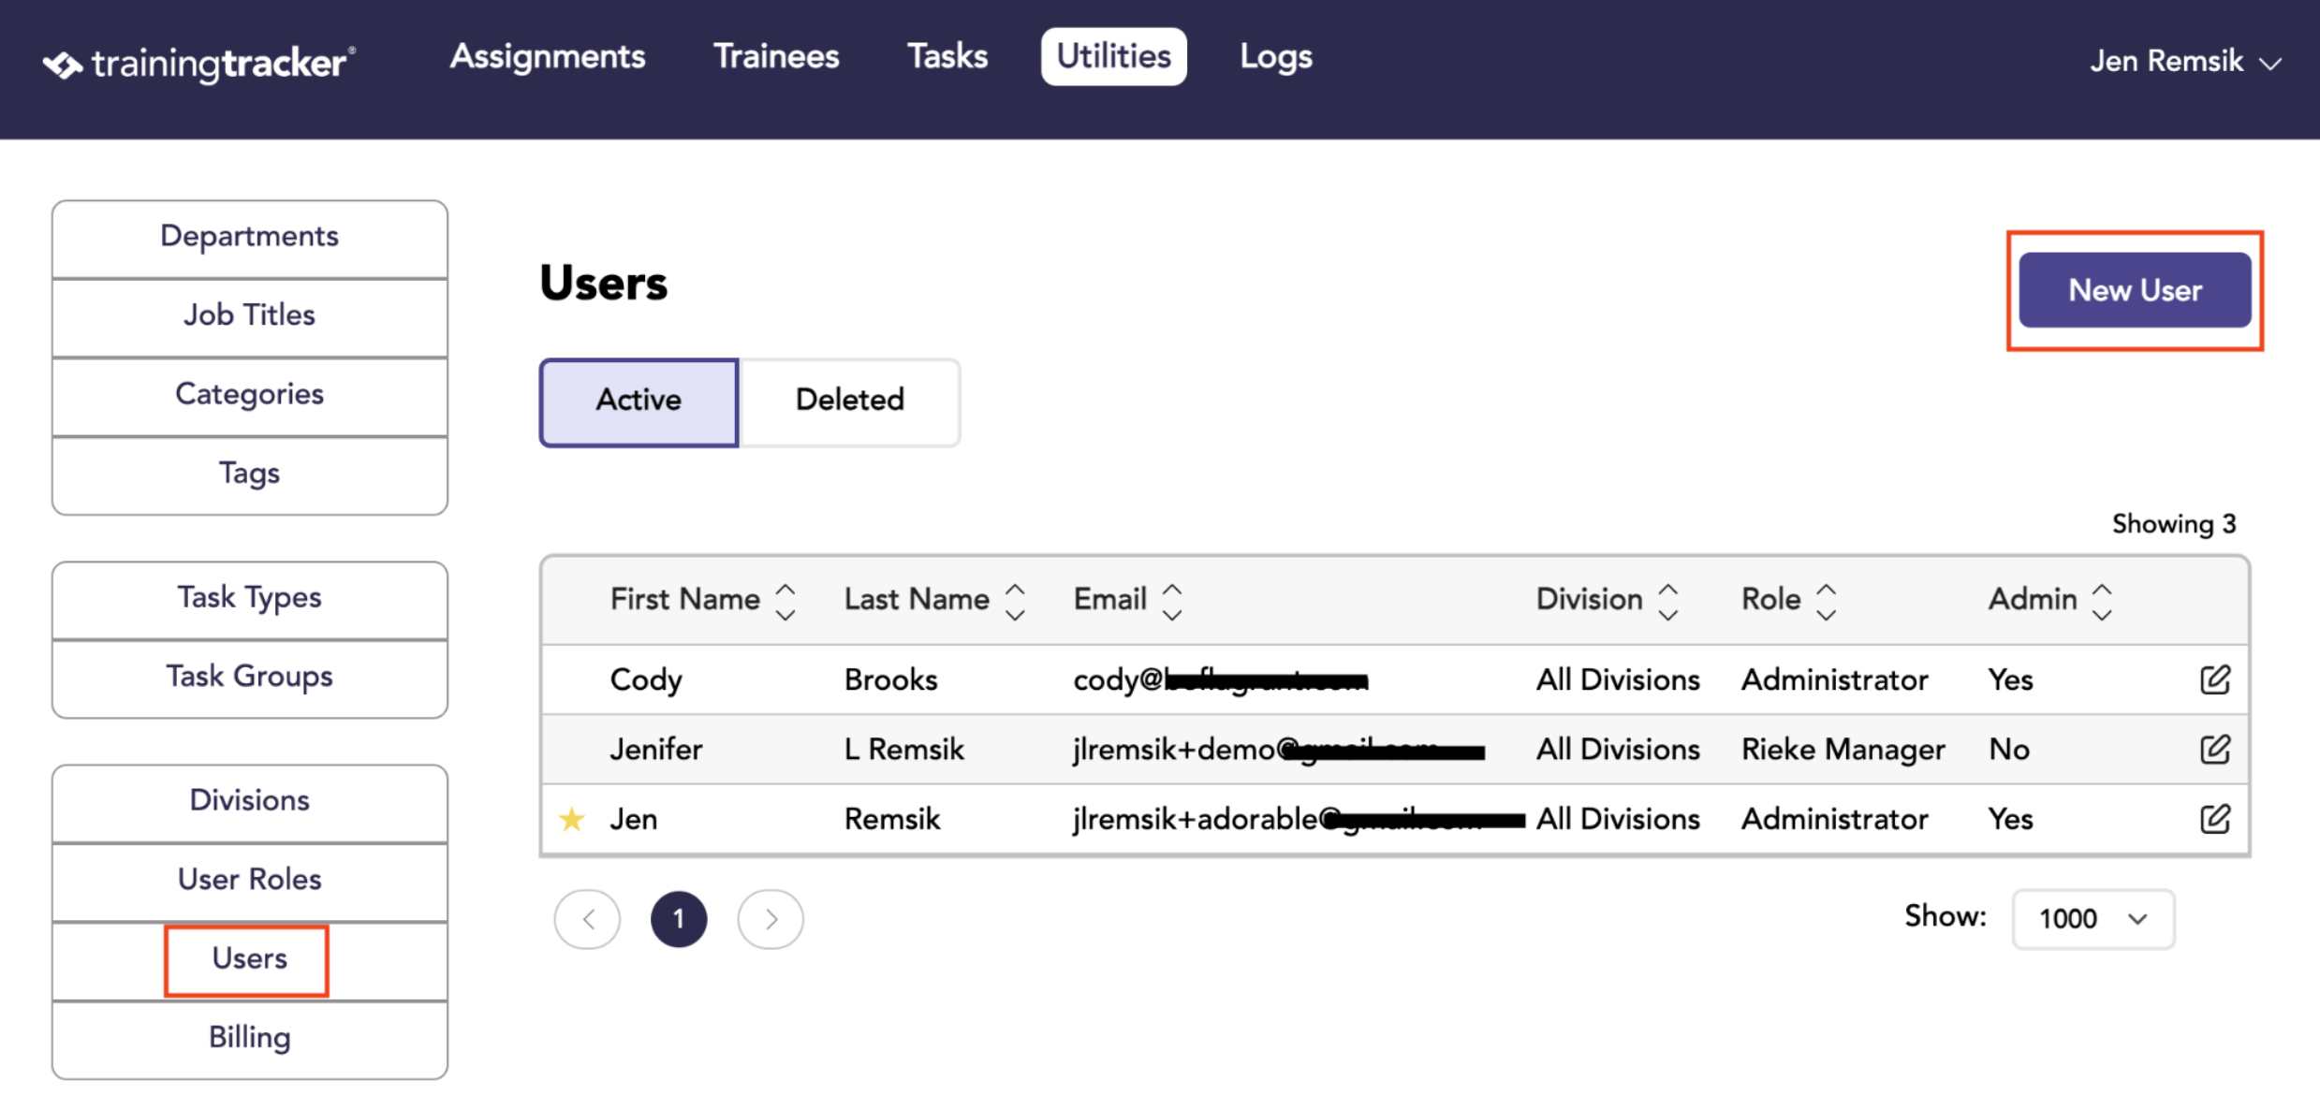Switch to Active users toggle
The image size is (2320, 1095).
coord(639,401)
